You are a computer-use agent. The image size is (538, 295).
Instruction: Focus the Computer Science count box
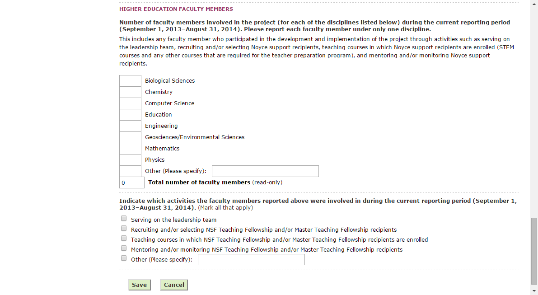[130, 103]
